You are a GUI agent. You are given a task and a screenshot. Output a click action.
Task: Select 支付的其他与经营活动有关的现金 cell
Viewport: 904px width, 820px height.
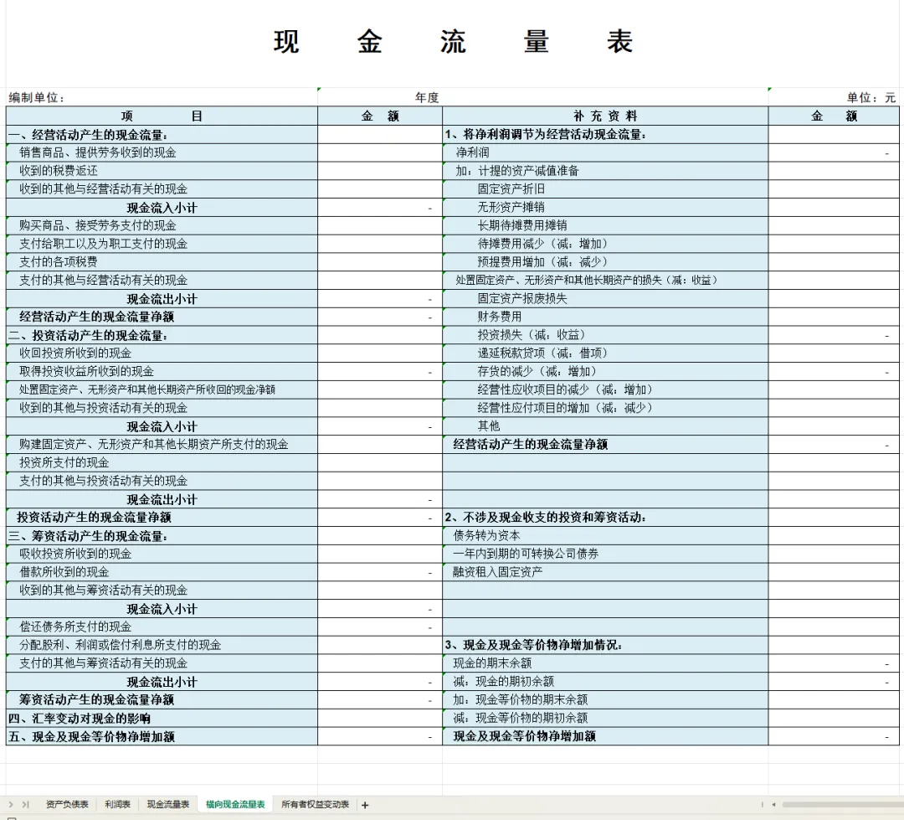coord(162,281)
